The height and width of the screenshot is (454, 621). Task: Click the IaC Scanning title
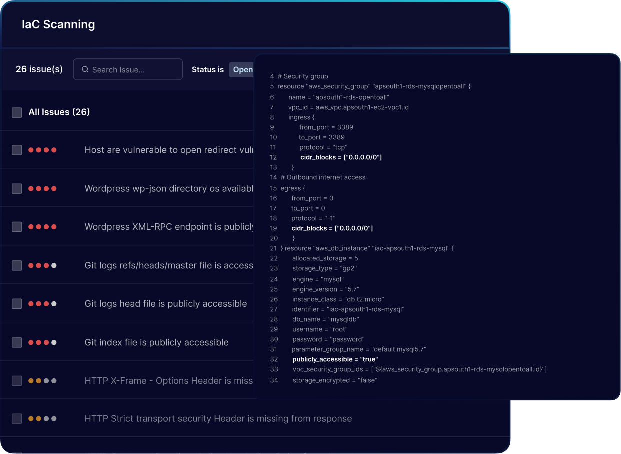[58, 24]
